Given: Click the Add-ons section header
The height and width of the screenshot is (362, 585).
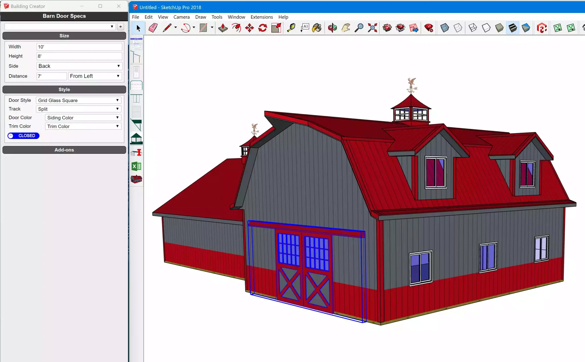Looking at the screenshot, I should point(64,150).
